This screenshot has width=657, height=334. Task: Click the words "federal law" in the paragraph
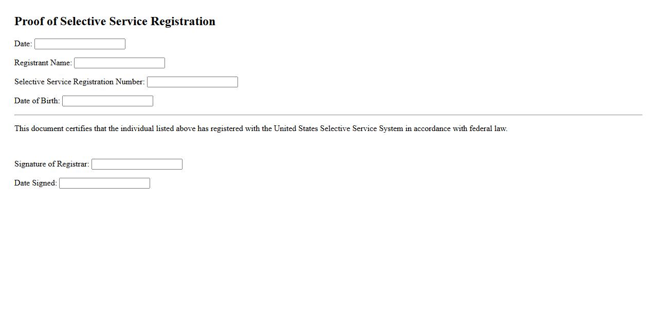pos(488,128)
